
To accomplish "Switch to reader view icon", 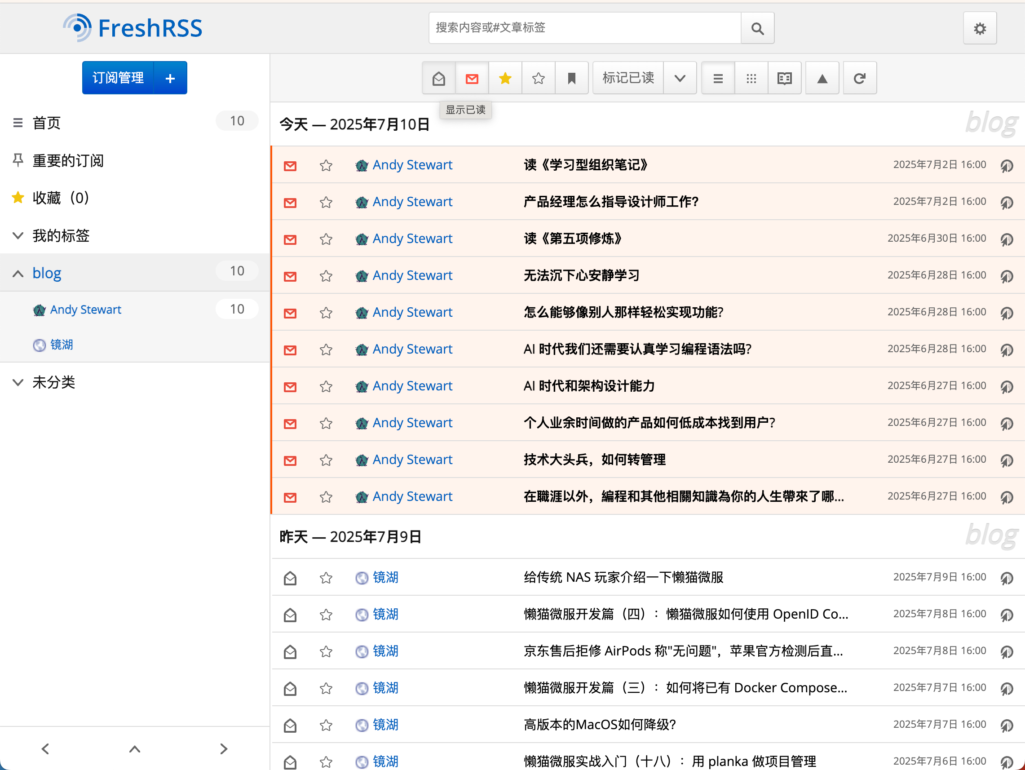I will 784,78.
